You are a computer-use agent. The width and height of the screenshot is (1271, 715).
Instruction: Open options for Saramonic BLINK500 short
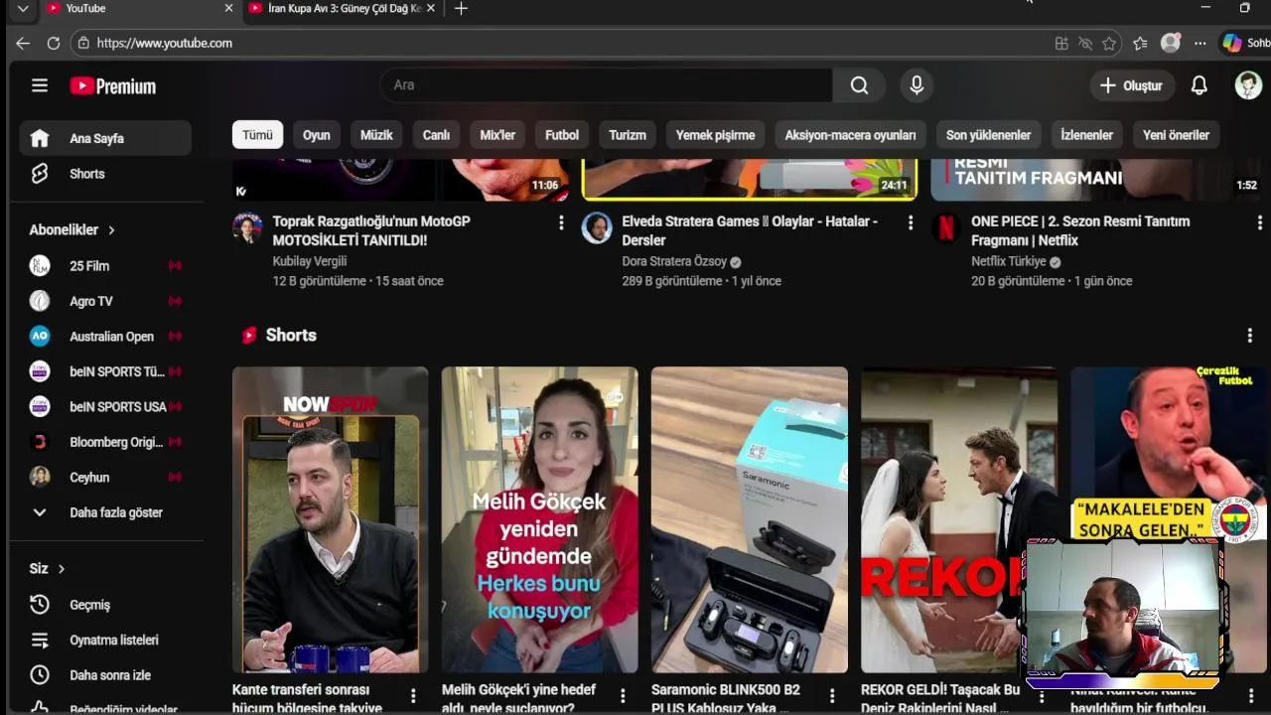click(832, 696)
